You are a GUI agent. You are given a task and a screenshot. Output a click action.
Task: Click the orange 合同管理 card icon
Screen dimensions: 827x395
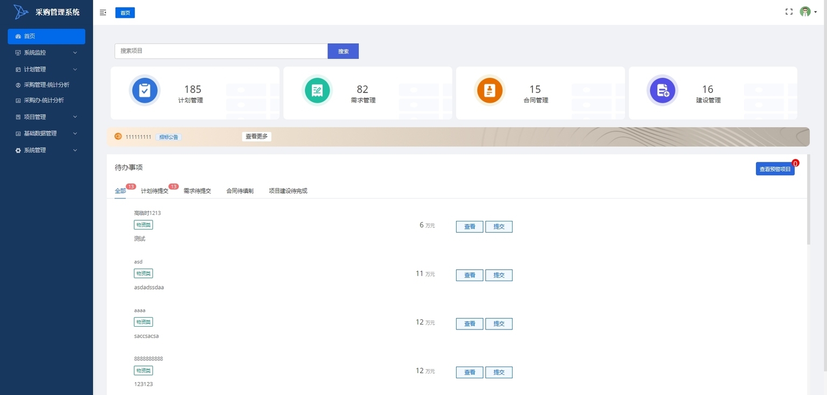pos(489,90)
